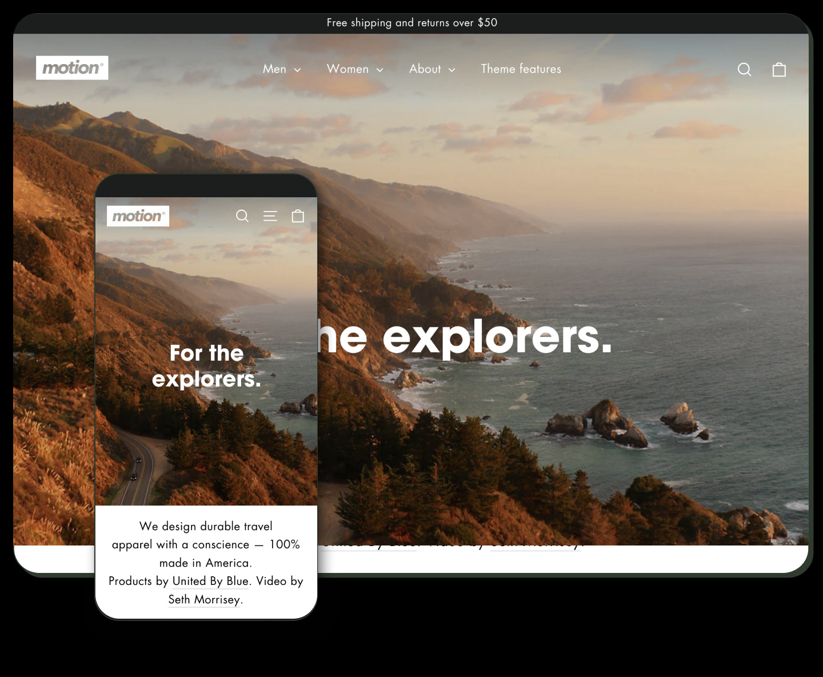
Task: Follow the Seth Morrisey link on mobile
Action: pos(205,599)
